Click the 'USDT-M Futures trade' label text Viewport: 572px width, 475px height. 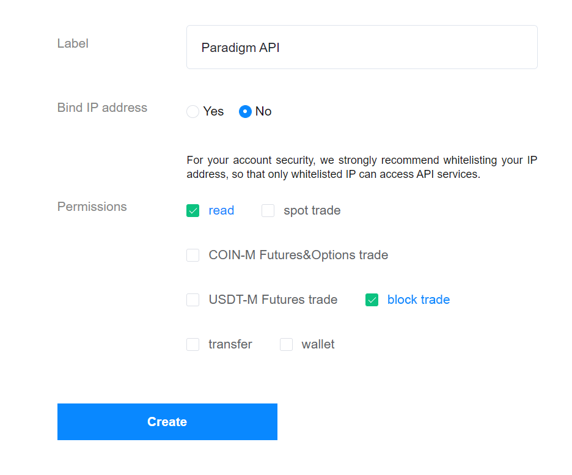pos(273,300)
